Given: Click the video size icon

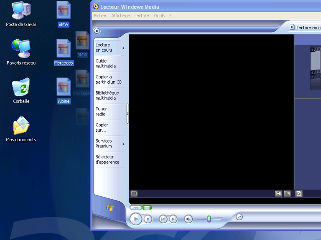Looking at the screenshot, I should coord(278,193).
